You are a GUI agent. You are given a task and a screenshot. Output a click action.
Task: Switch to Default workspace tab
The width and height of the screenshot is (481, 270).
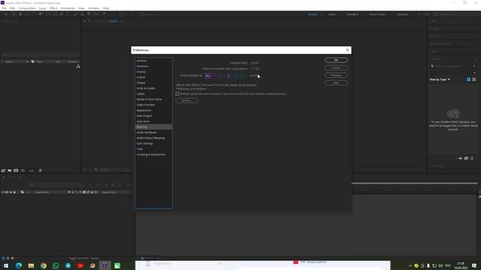tap(313, 14)
